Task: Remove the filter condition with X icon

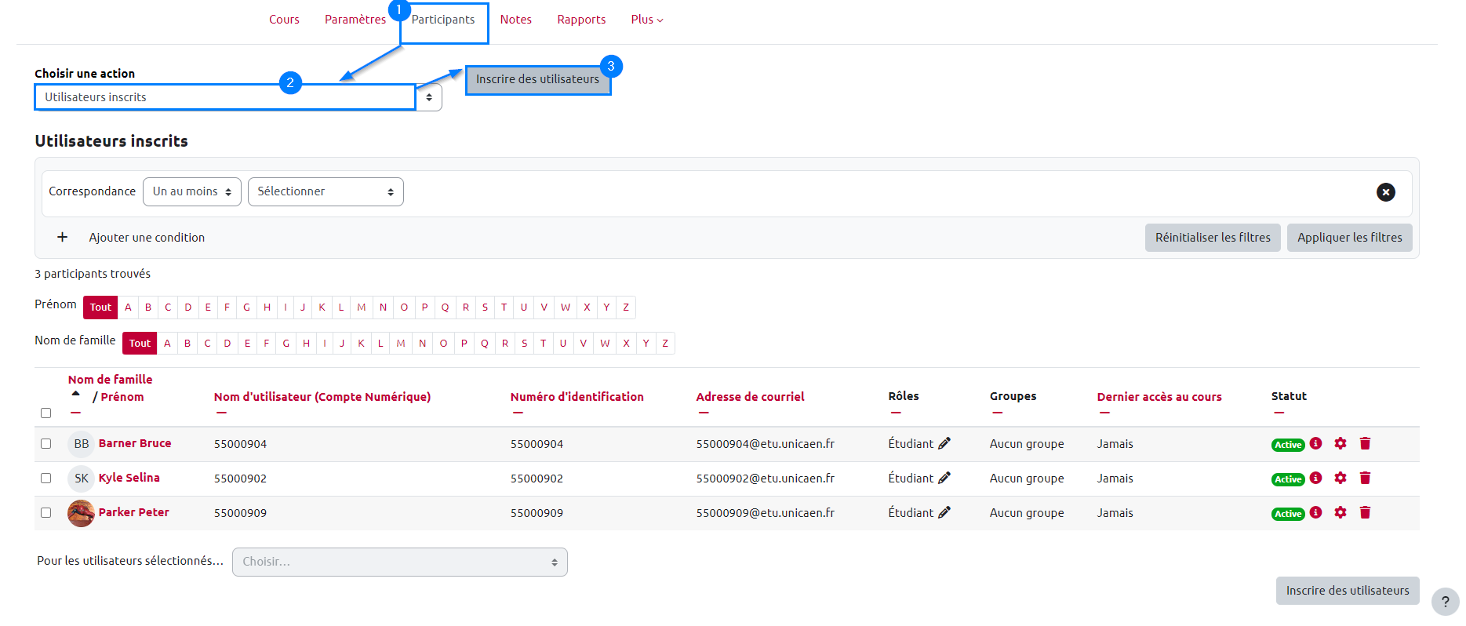Action: 1385,192
